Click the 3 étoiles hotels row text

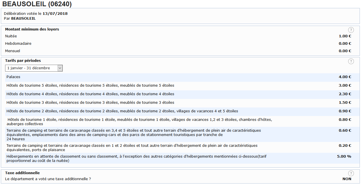pyautogui.click(x=90, y=103)
